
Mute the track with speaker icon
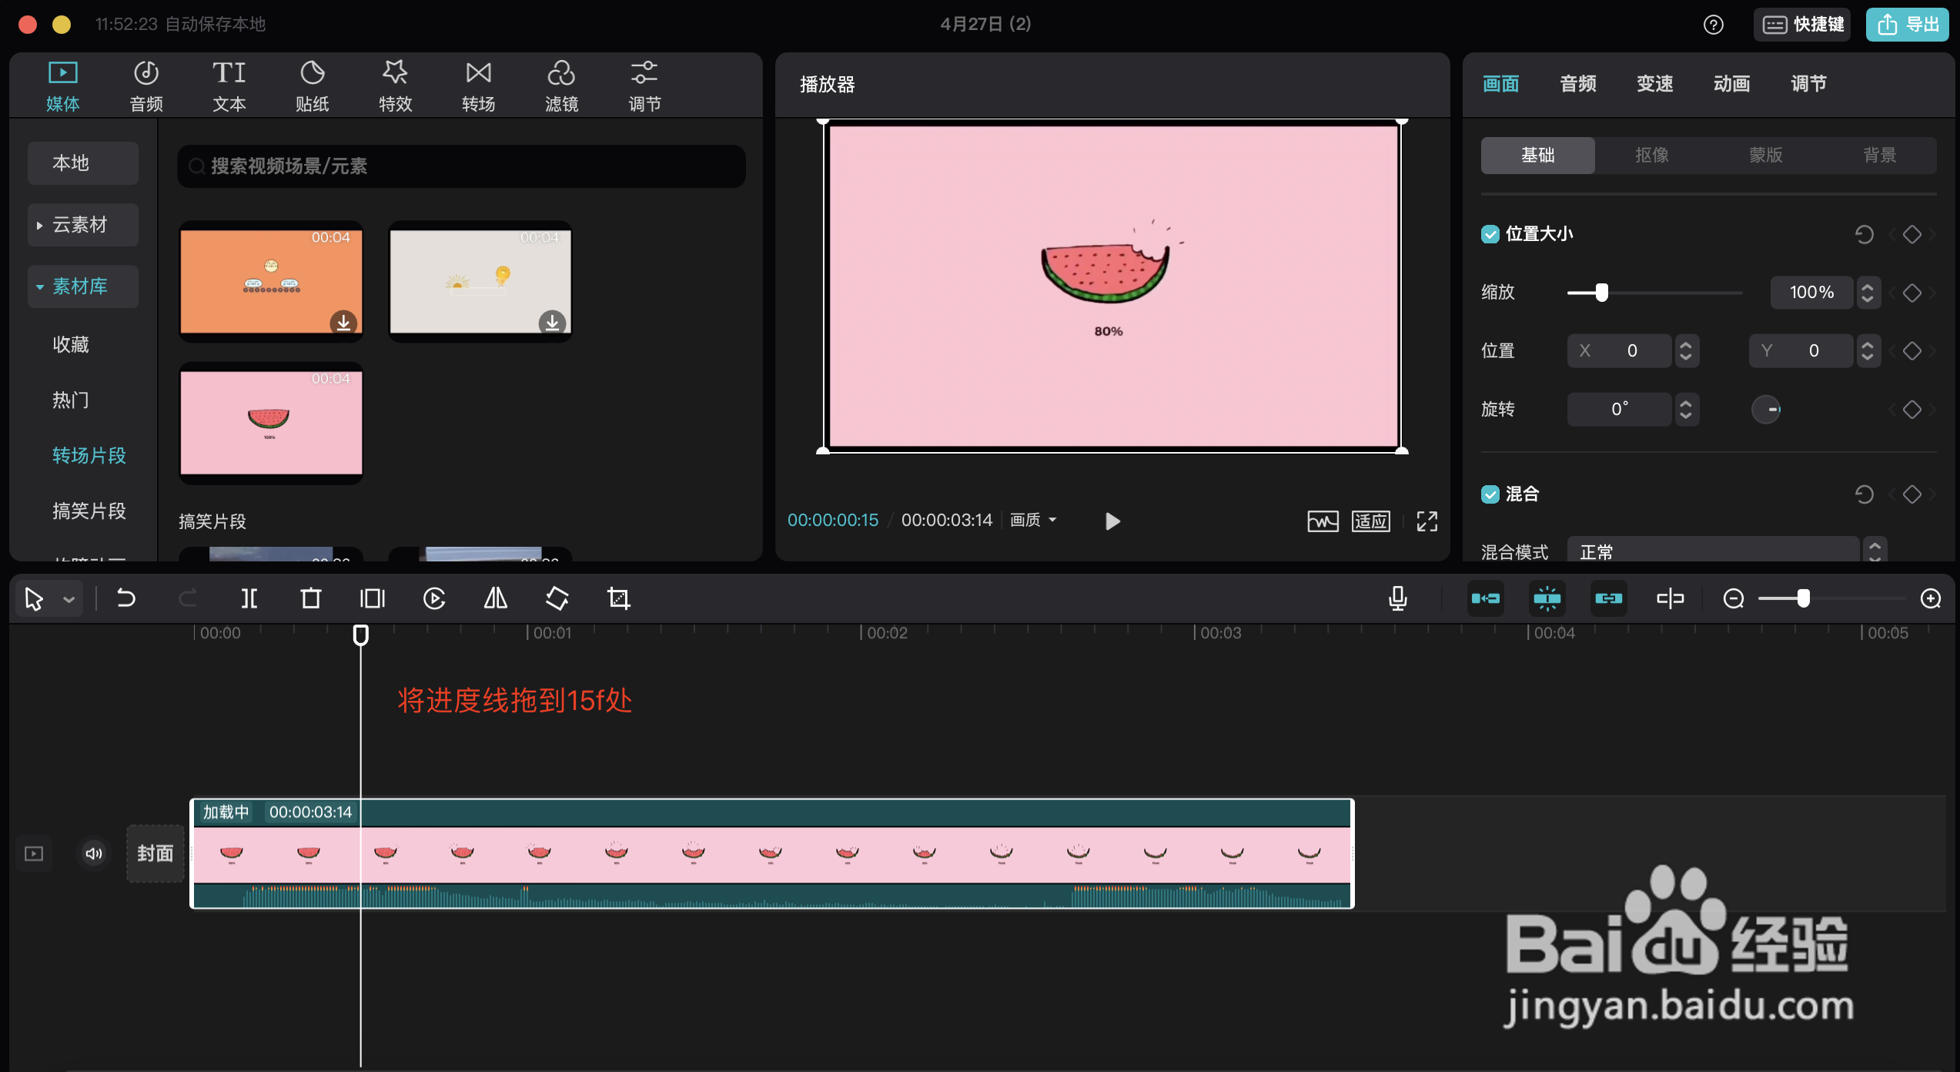(x=94, y=853)
